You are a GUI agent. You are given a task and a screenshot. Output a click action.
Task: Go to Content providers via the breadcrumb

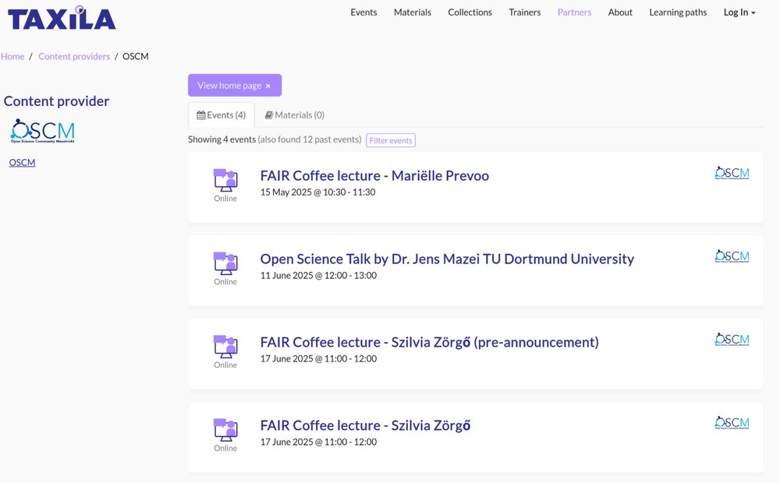[74, 56]
